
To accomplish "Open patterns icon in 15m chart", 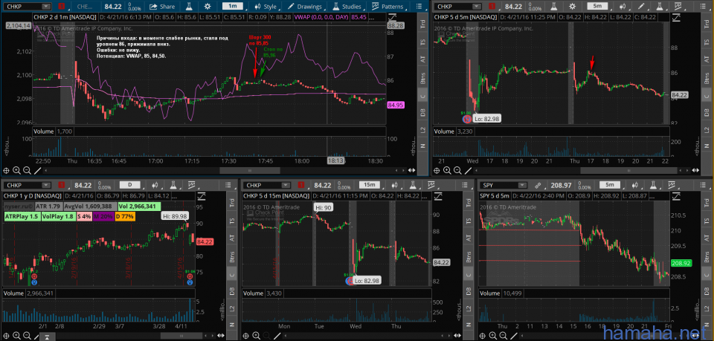I will coord(431,185).
